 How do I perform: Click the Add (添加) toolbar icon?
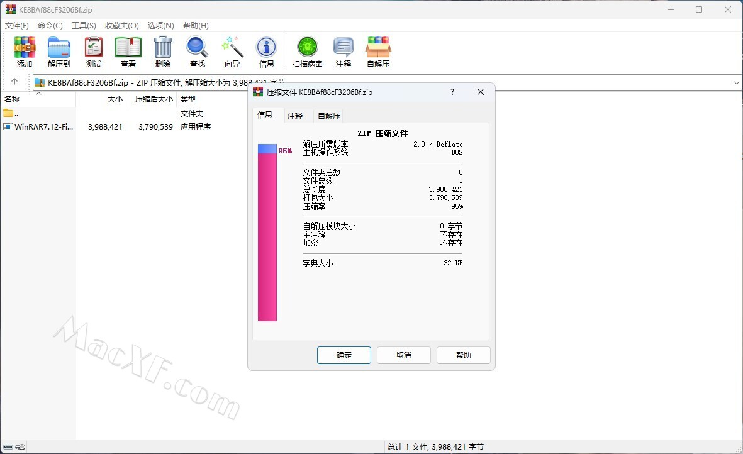click(x=25, y=47)
